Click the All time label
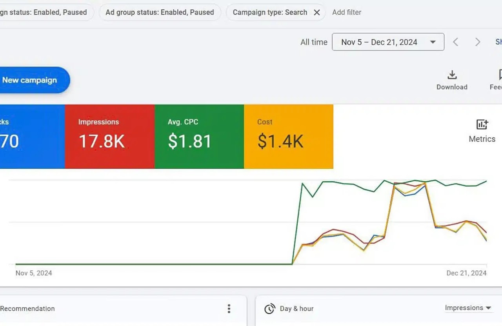Screen dimensions: 502x326 click(x=314, y=42)
